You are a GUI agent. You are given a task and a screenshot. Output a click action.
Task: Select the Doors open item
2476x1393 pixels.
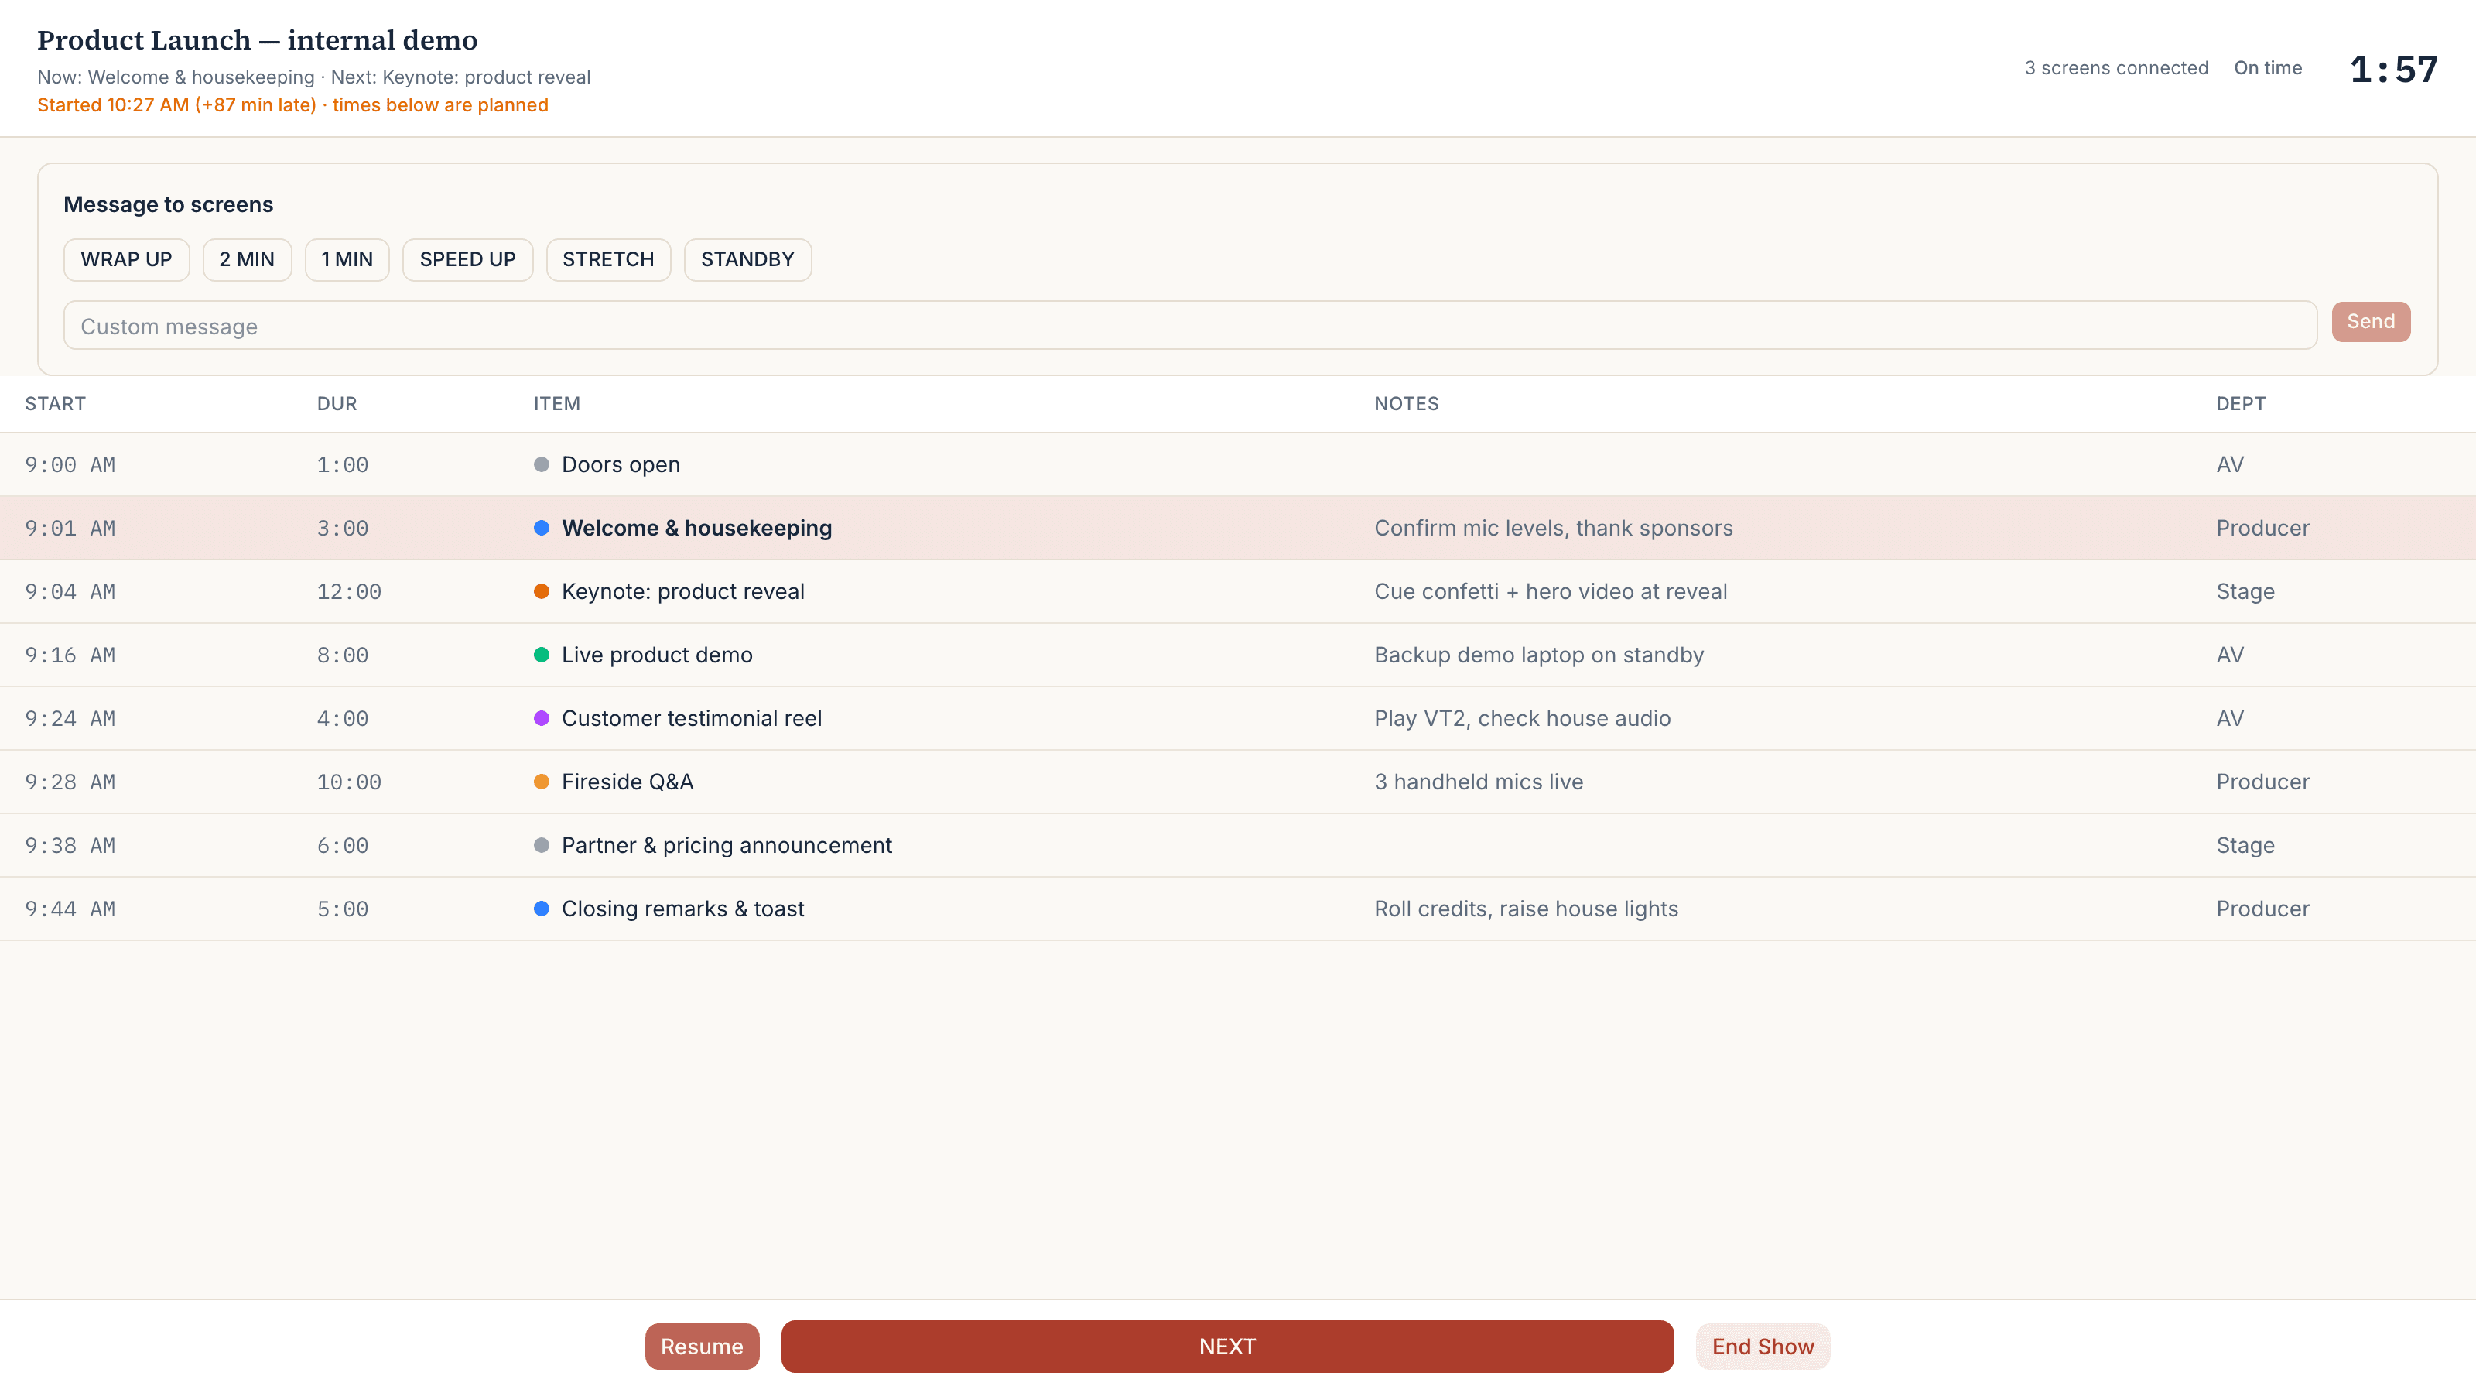tap(621, 464)
